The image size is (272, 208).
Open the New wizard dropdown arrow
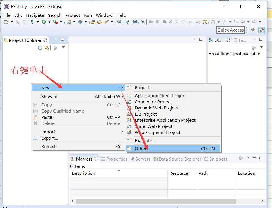(x=12, y=22)
